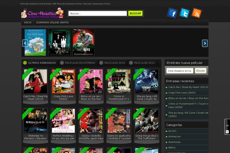This screenshot has height=153, width=230.
Task: Open The Wind Rises carousel poster
Action: point(35,42)
